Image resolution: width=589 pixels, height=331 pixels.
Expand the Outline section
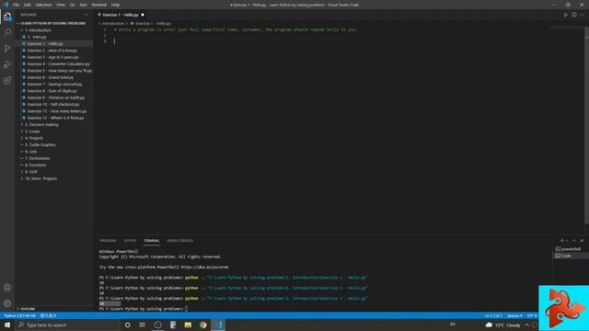pos(28,309)
